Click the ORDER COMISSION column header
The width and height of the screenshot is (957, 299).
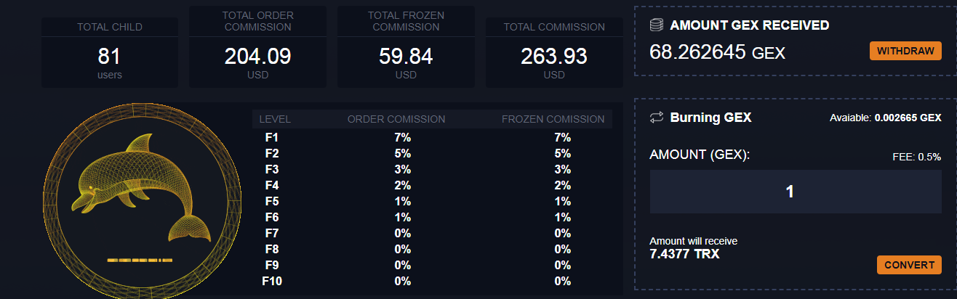tap(396, 119)
